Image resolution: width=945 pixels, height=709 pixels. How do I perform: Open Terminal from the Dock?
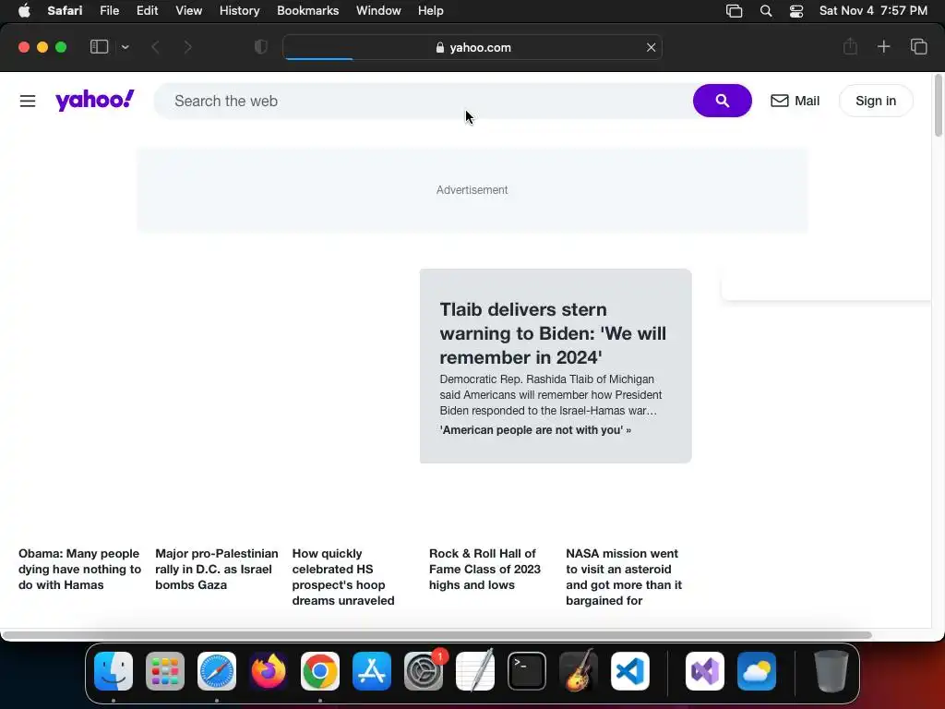pos(527,671)
